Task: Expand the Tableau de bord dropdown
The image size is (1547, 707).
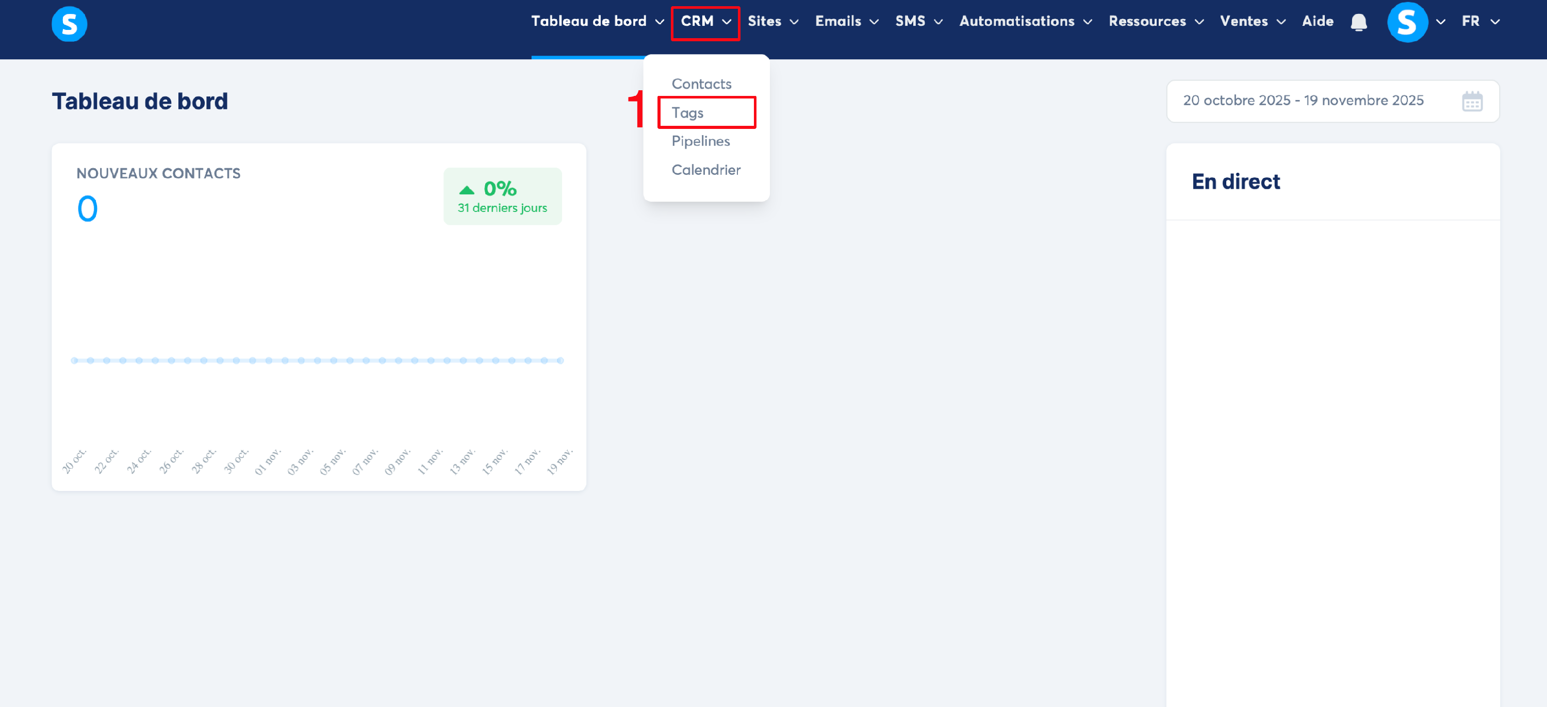Action: coord(597,21)
